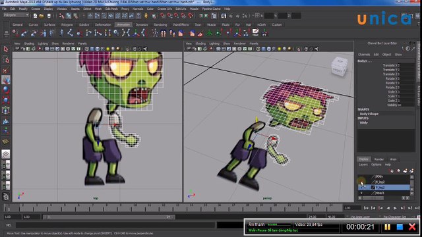Enable Snap to curves magnet icon
Image resolution: width=422 pixels, height=237 pixels.
tap(170, 16)
